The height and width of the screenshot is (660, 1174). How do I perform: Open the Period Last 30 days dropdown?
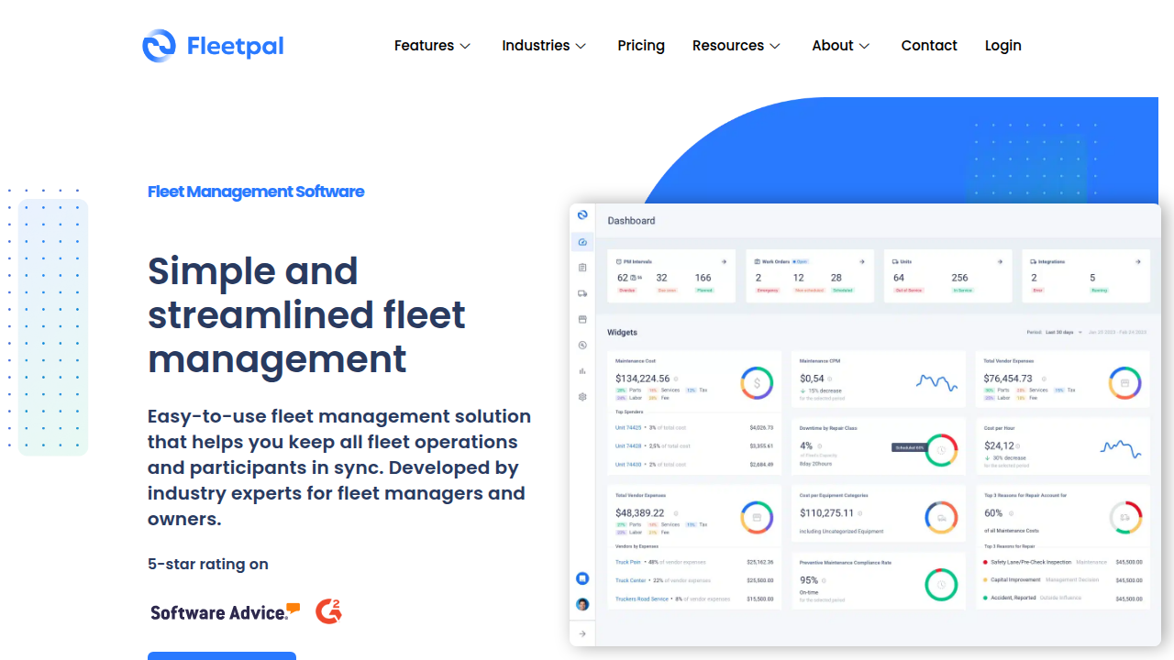pyautogui.click(x=1055, y=332)
